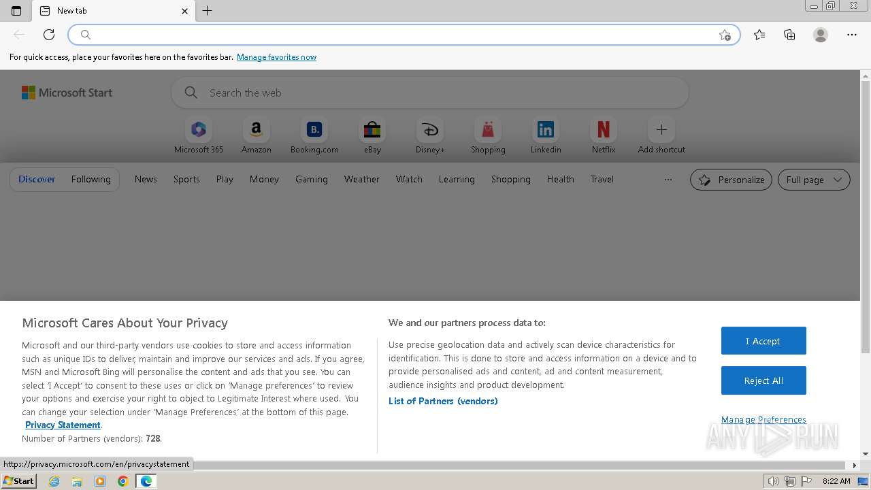Open the eBay shortcut
The image size is (871, 490).
click(x=372, y=136)
